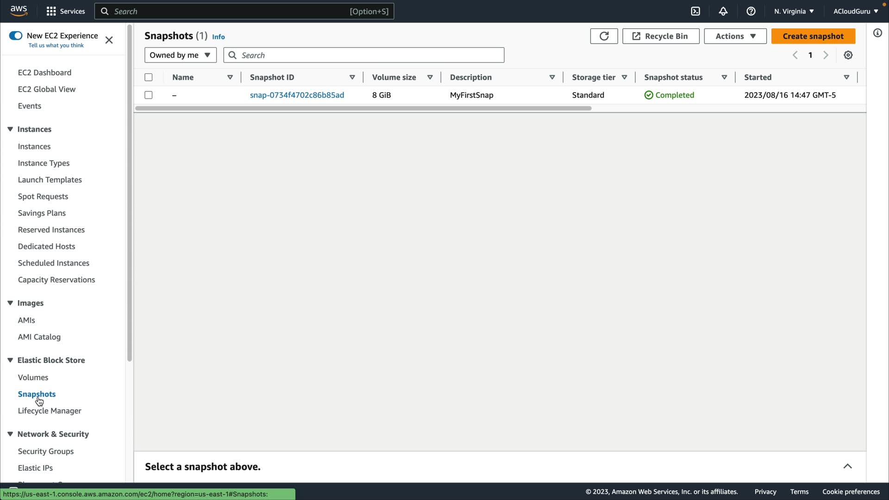Open Volumes in the sidebar
889x500 pixels.
pos(33,377)
